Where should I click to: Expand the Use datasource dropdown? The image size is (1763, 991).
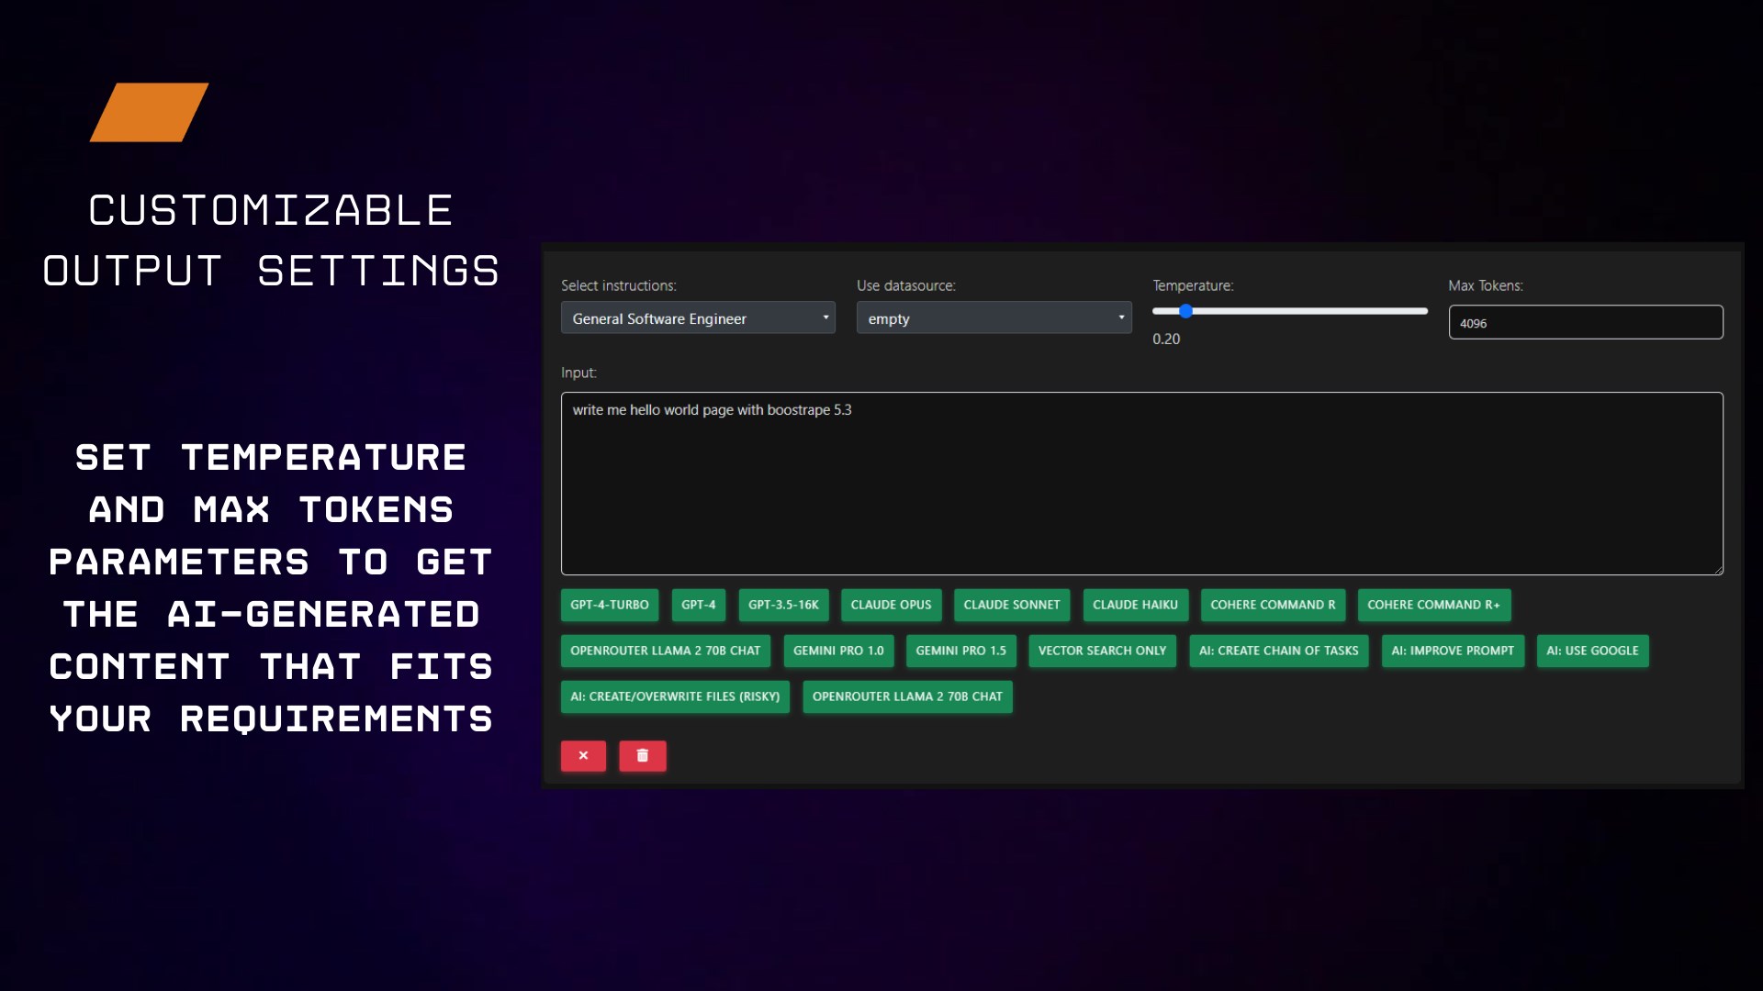tap(994, 318)
